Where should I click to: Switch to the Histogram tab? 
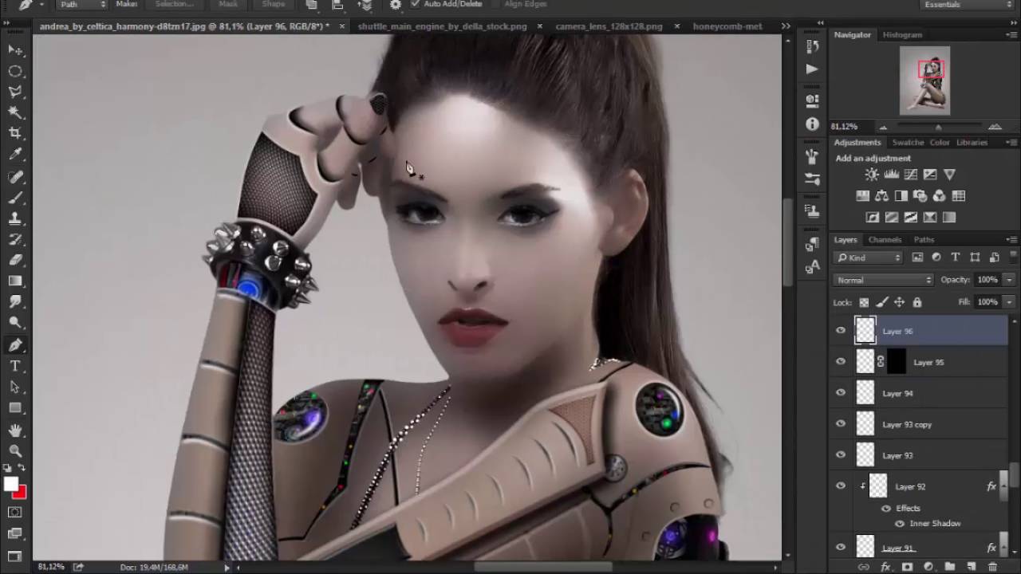(x=902, y=35)
